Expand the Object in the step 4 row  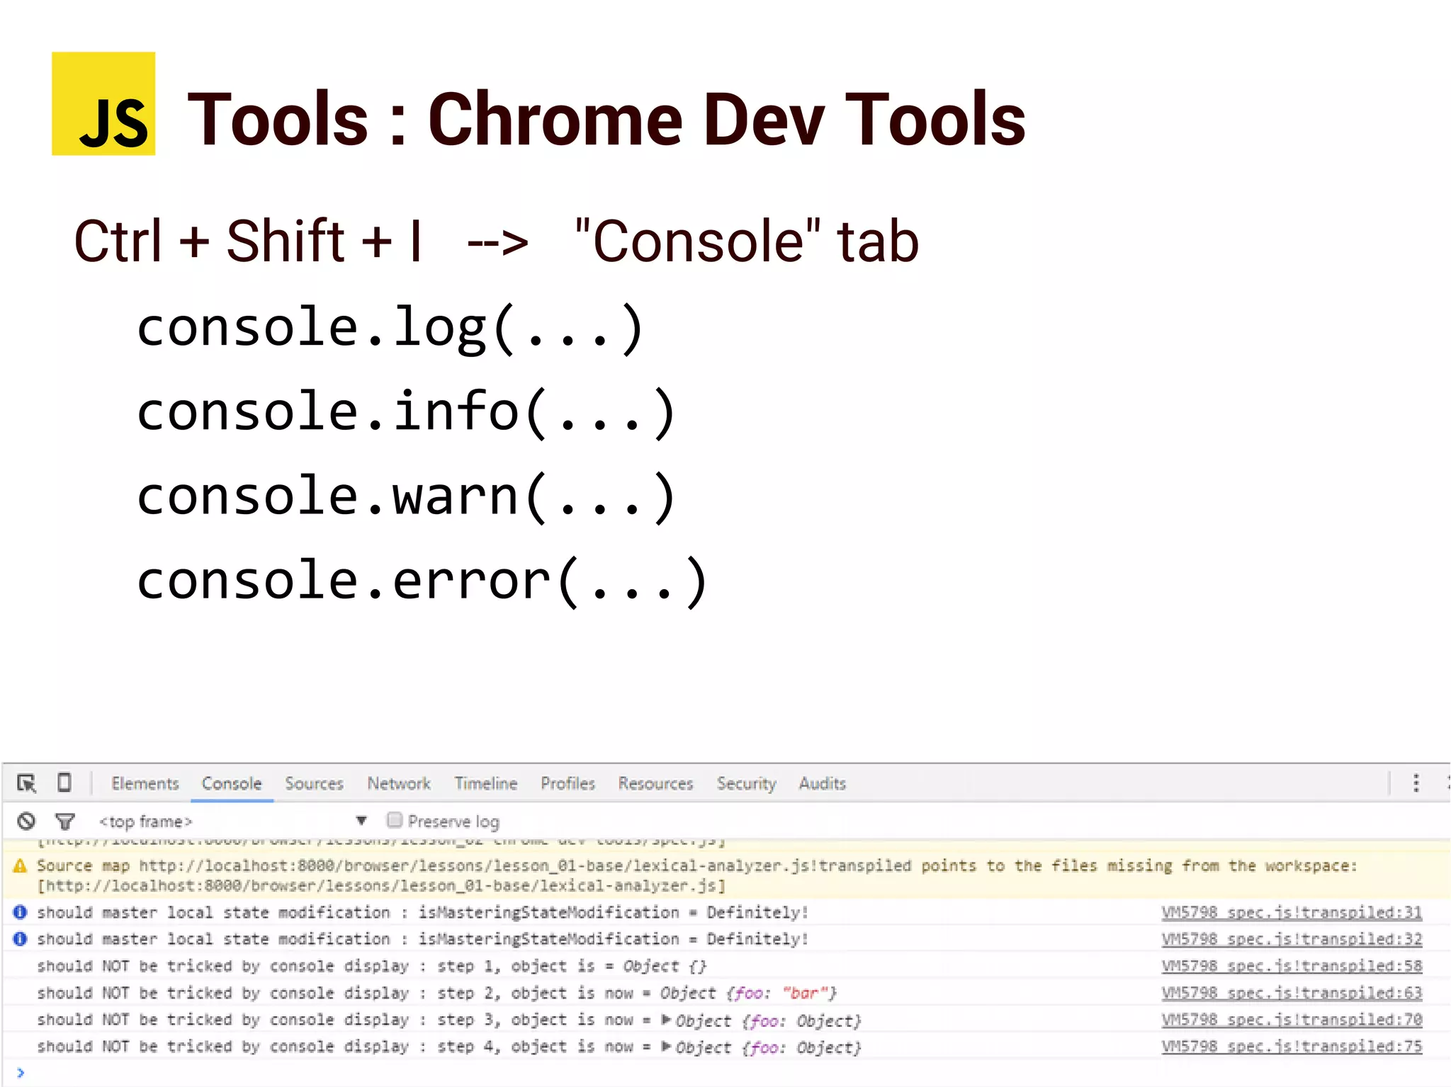click(x=666, y=1047)
